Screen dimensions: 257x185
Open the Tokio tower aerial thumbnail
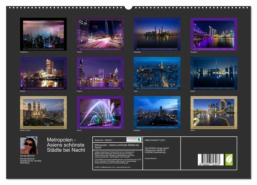pos(157,73)
